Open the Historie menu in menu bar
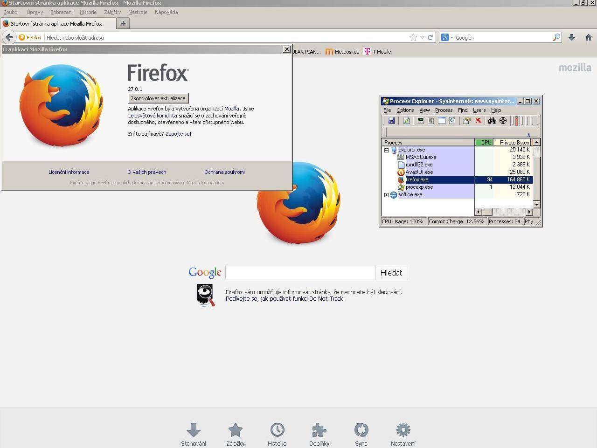 tap(88, 12)
